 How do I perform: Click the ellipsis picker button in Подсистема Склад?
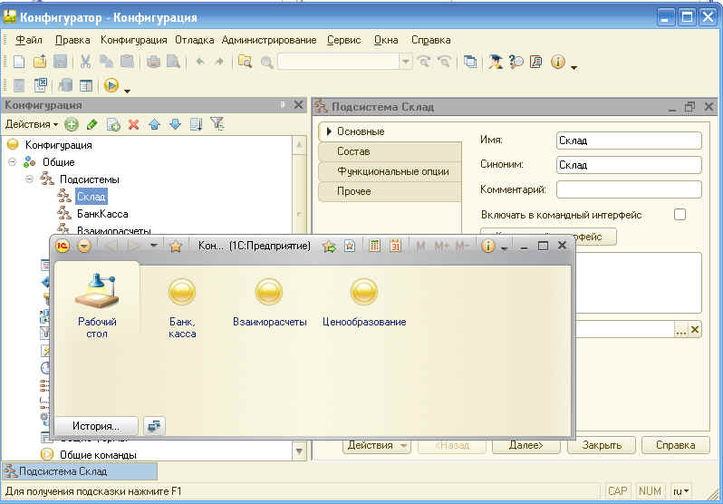[680, 330]
